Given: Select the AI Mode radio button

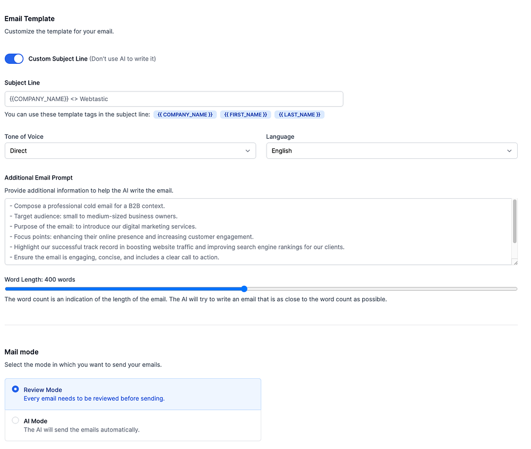Looking at the screenshot, I should click(x=15, y=420).
